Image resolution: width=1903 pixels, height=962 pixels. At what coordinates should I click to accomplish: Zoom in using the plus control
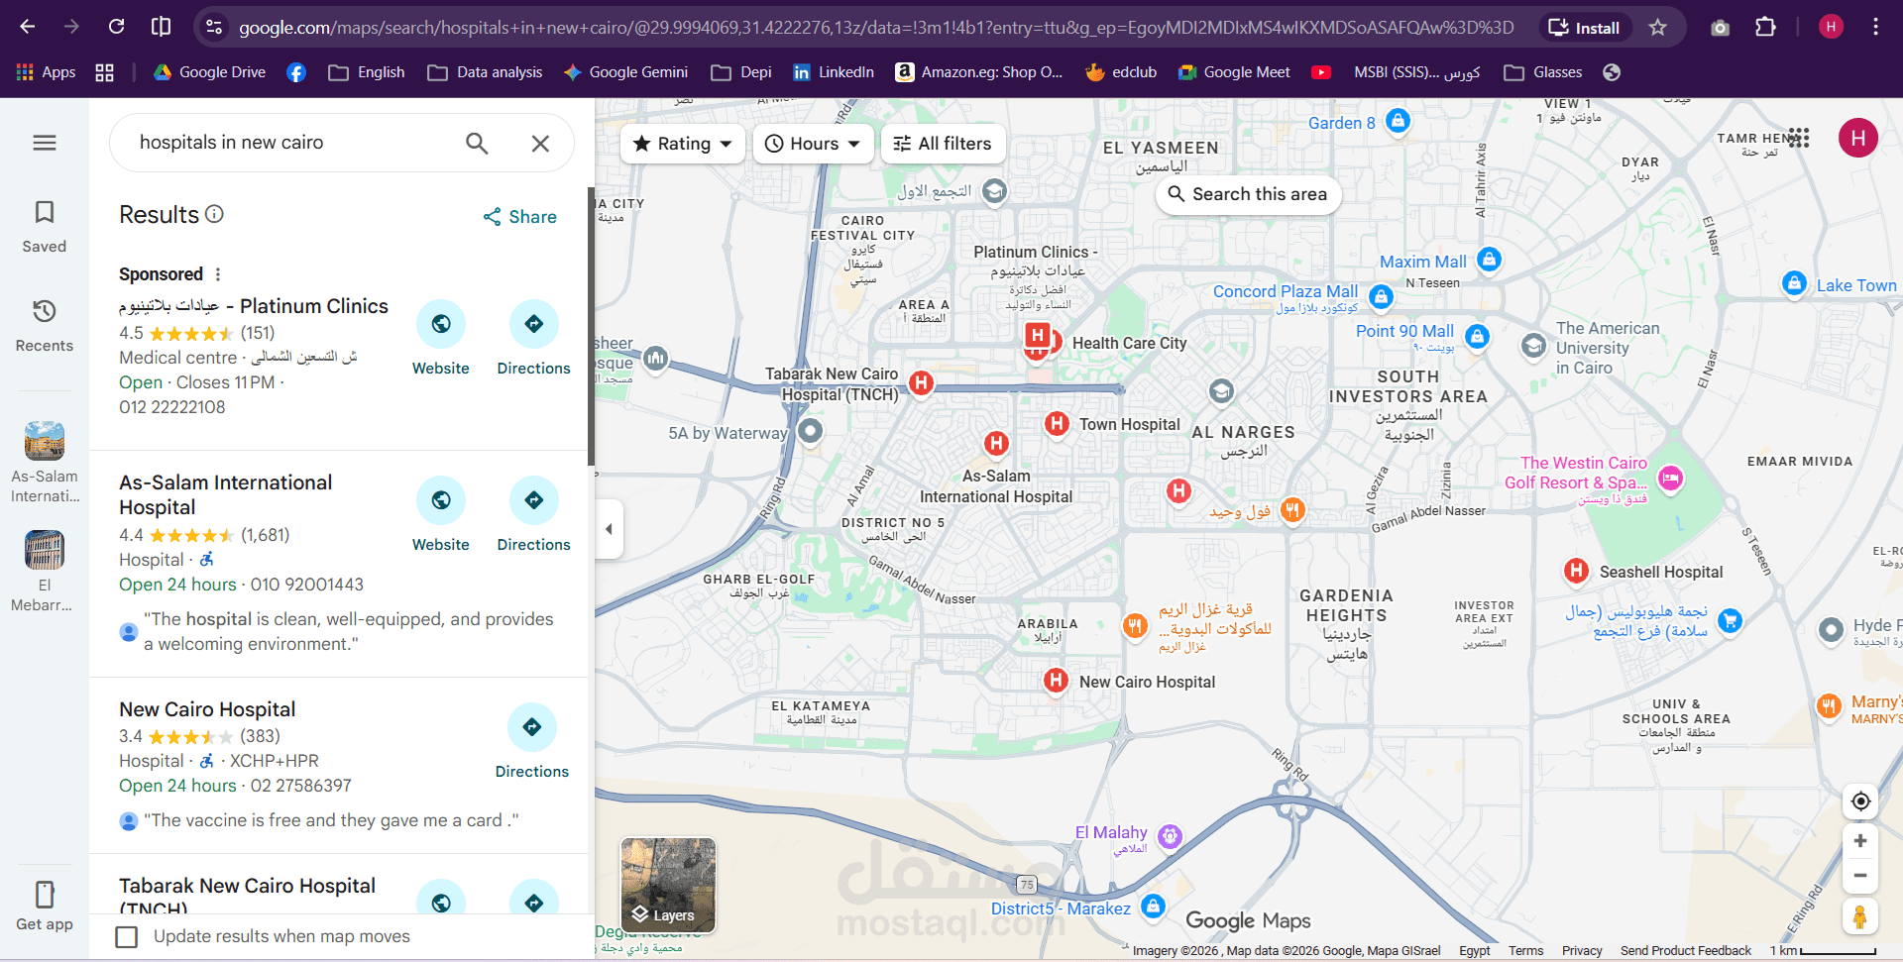(x=1861, y=840)
